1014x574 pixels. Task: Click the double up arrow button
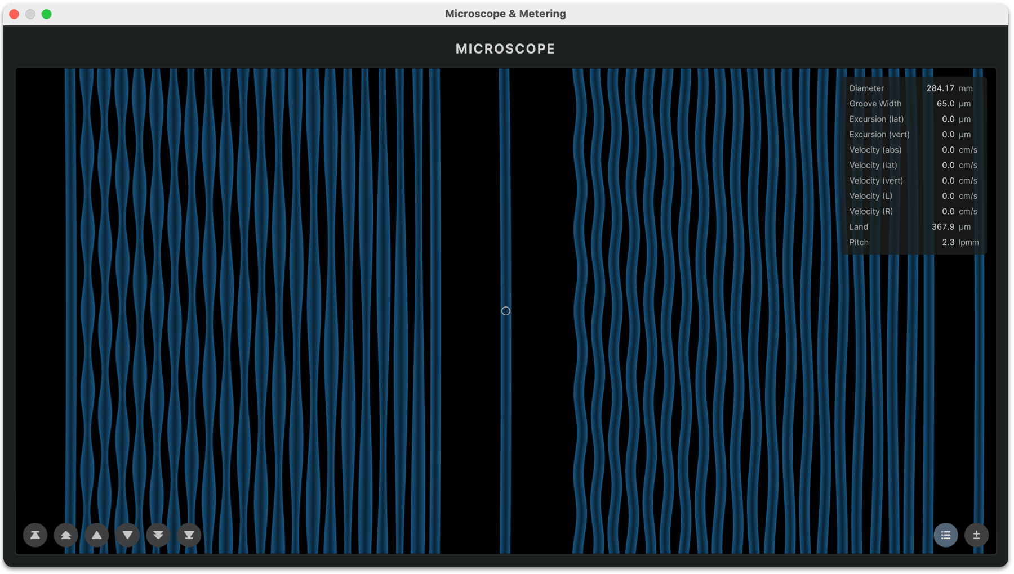click(66, 535)
